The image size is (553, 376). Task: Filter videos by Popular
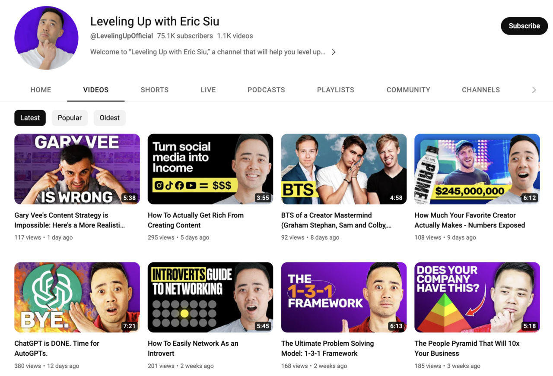(70, 117)
